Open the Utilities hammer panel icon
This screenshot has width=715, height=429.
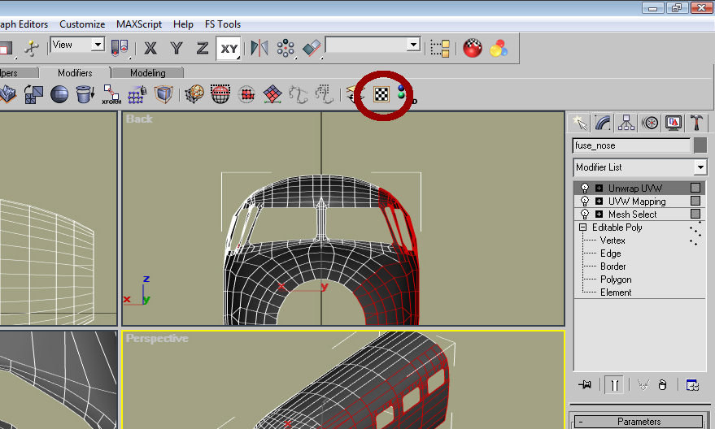(x=697, y=123)
